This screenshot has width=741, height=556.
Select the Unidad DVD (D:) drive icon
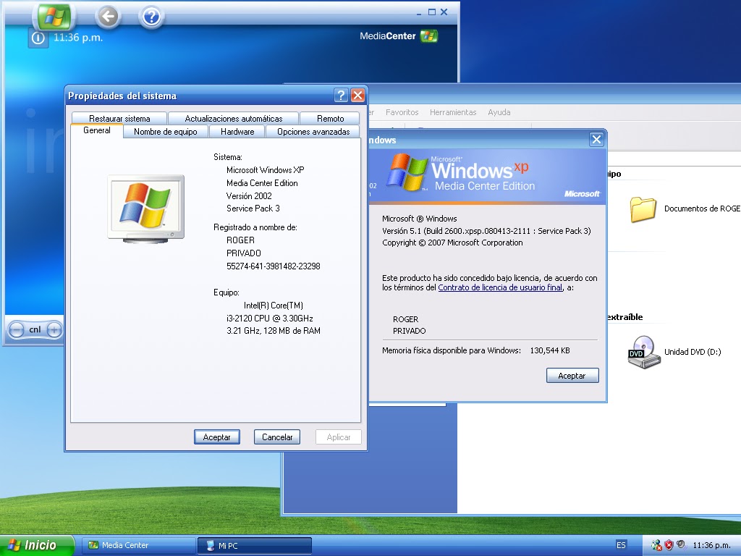(643, 353)
